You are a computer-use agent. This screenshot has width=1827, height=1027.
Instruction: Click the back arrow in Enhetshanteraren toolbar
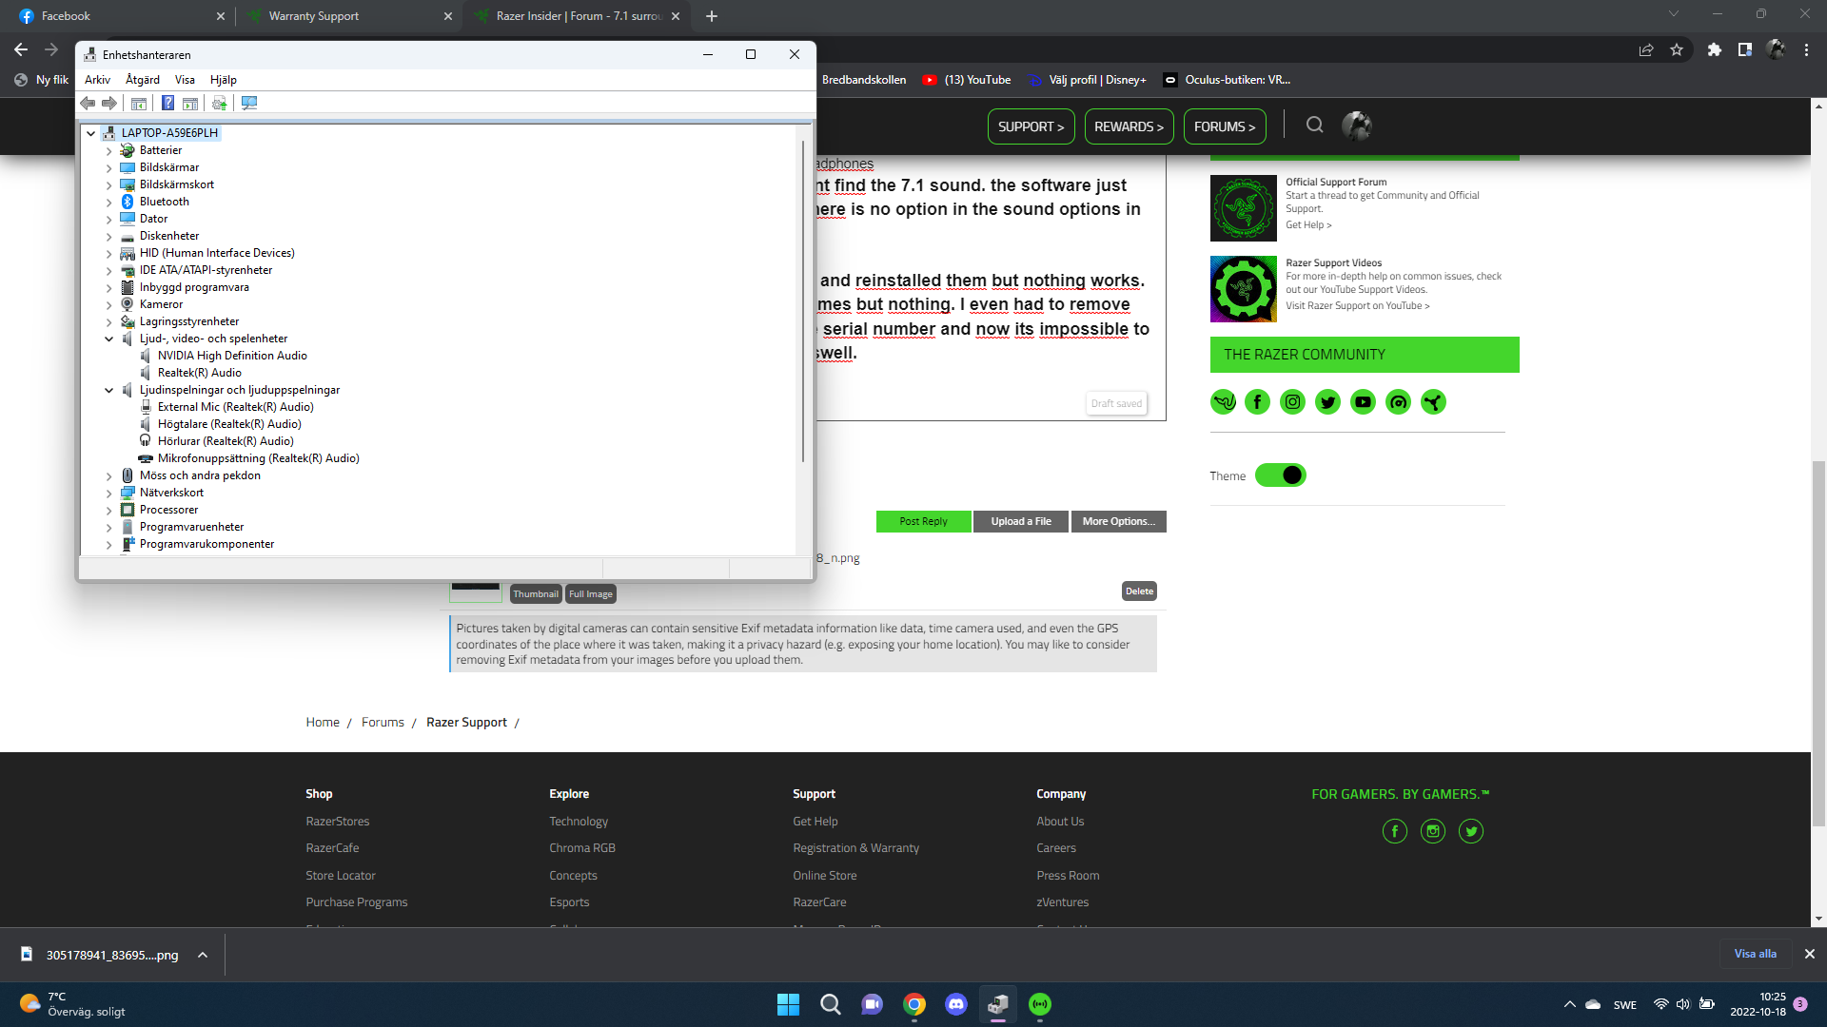pyautogui.click(x=88, y=103)
